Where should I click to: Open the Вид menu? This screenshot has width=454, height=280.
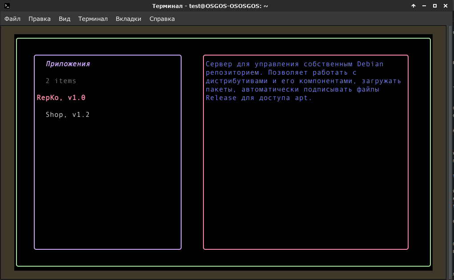click(x=64, y=19)
